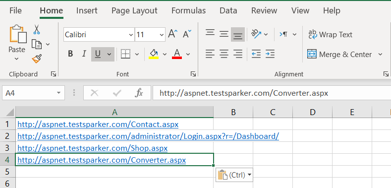Screen dimensions: 391x188
Task: Toggle Italic formatting
Action: [x=84, y=54]
